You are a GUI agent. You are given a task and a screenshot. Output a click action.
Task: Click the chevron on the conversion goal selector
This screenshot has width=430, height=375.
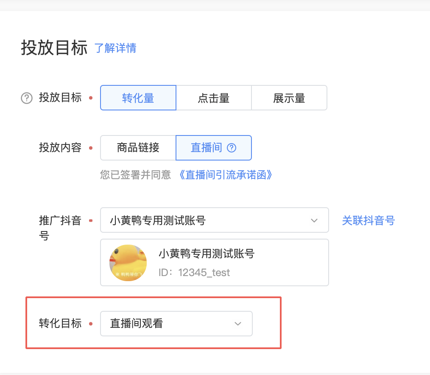(x=237, y=324)
